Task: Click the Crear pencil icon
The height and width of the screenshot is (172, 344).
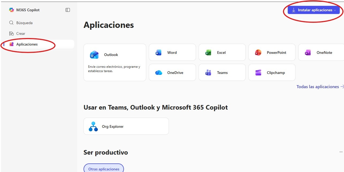Action: 11,33
